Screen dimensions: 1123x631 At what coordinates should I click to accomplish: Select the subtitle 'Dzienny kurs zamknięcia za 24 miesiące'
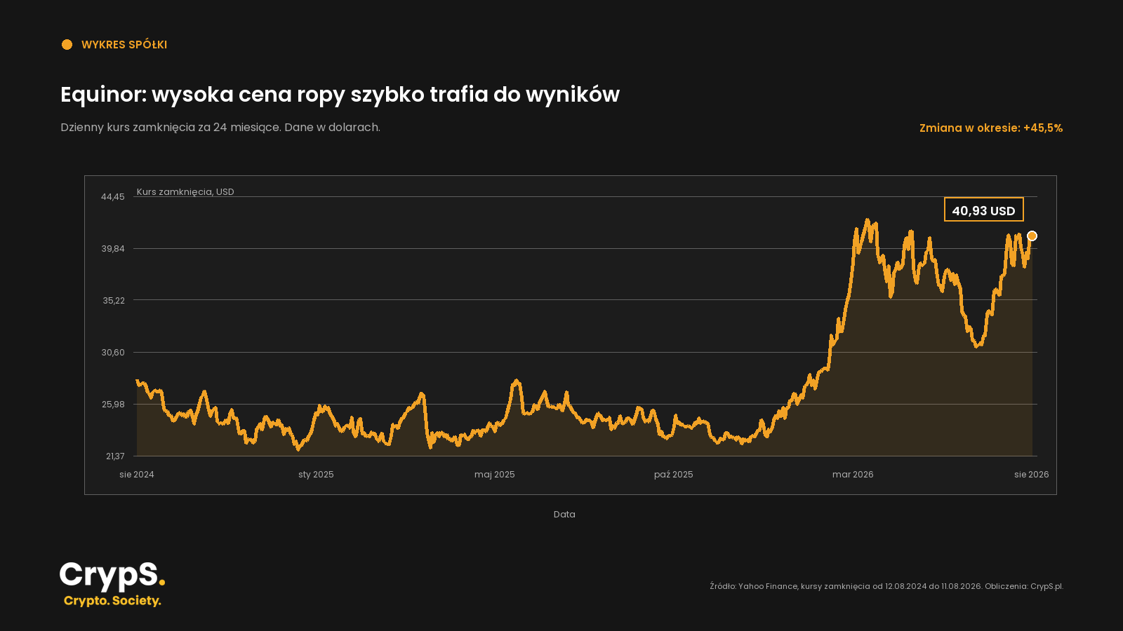[169, 128]
